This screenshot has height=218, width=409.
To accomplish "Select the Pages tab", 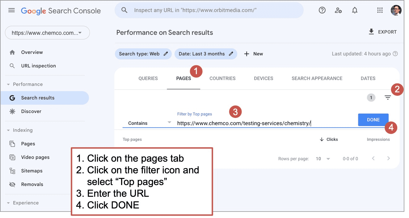I will (x=183, y=79).
